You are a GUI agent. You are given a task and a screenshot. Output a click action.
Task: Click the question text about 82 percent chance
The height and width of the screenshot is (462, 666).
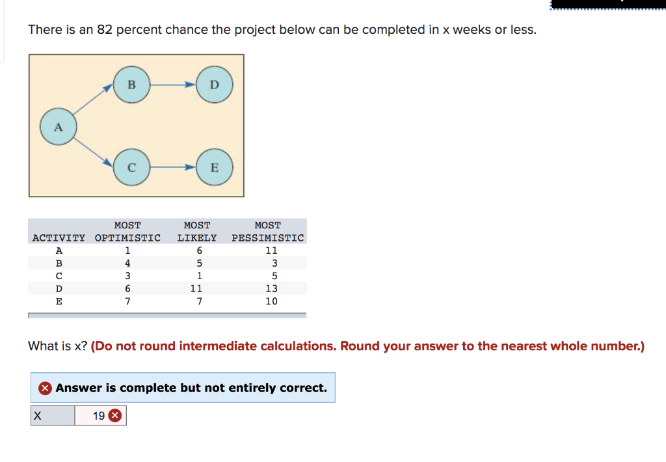point(282,30)
